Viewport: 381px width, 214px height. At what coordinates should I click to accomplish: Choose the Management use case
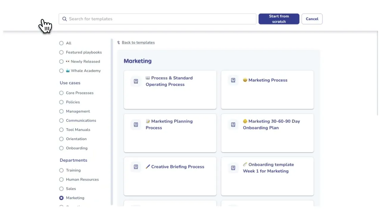pyautogui.click(x=61, y=111)
